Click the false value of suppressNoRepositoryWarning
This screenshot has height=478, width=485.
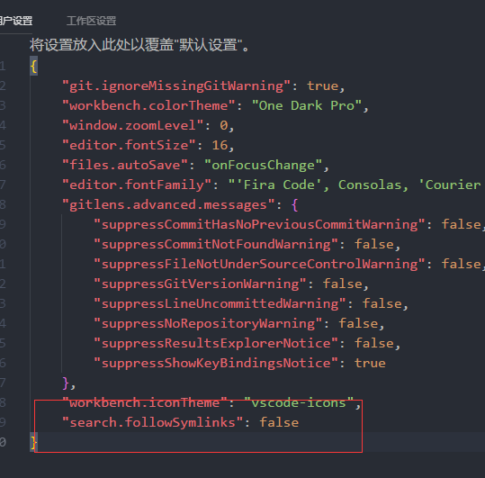[358, 323]
